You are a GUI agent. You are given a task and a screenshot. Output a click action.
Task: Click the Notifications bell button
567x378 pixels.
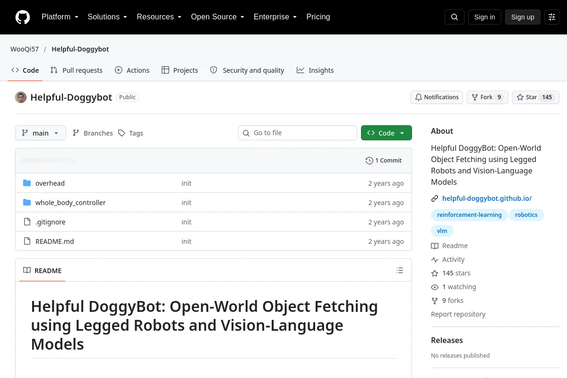coord(437,97)
